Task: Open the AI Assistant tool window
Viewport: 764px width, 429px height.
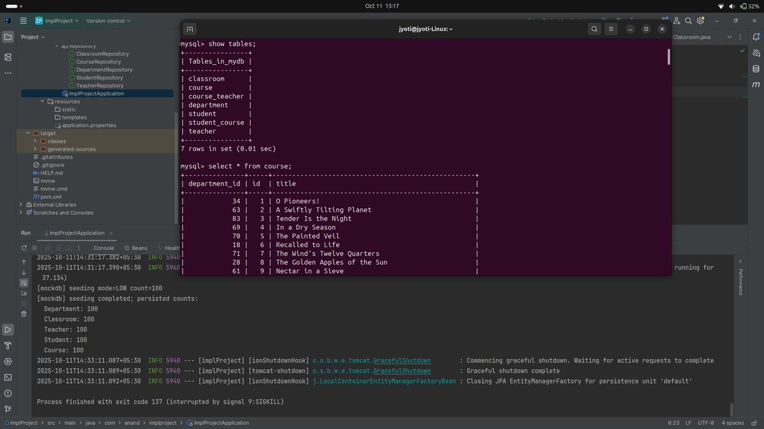Action: 756,53
